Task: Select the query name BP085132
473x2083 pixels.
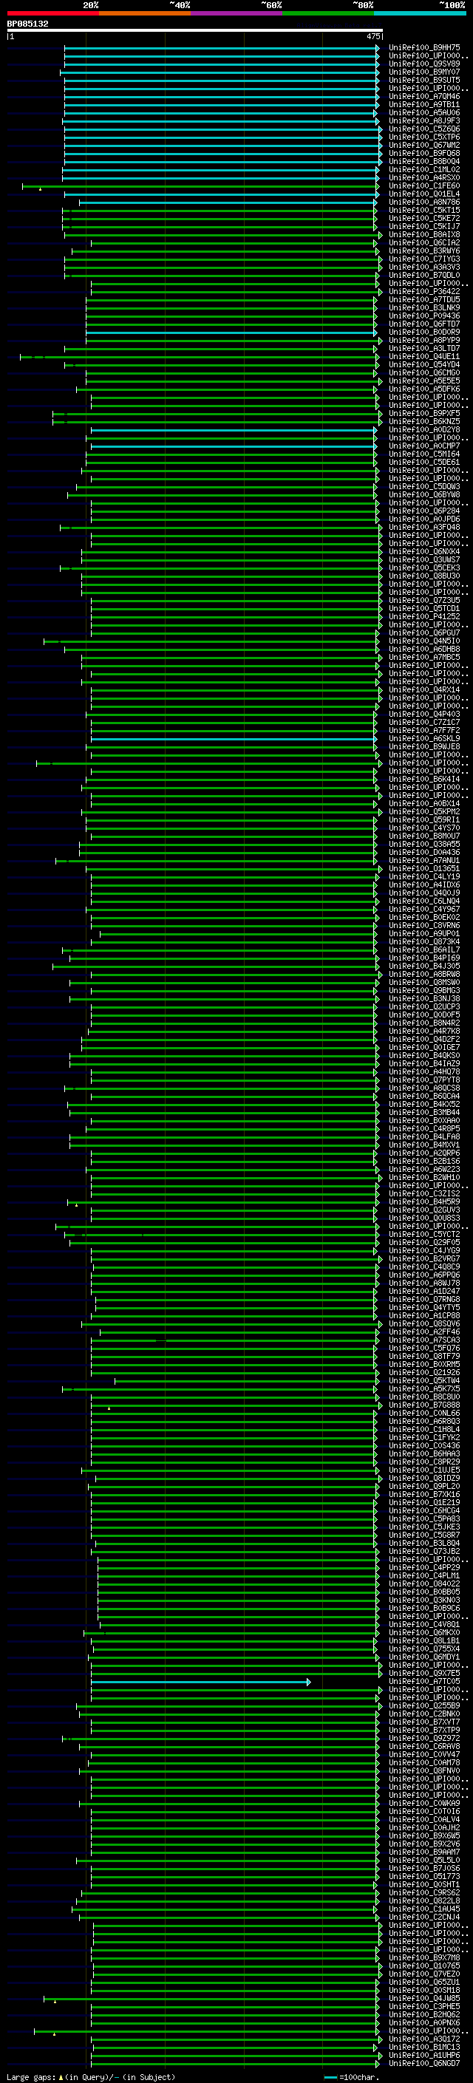Action: 27,24
